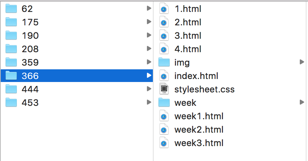This screenshot has height=161, width=308.
Task: Select the week2.html file
Action: (230, 129)
